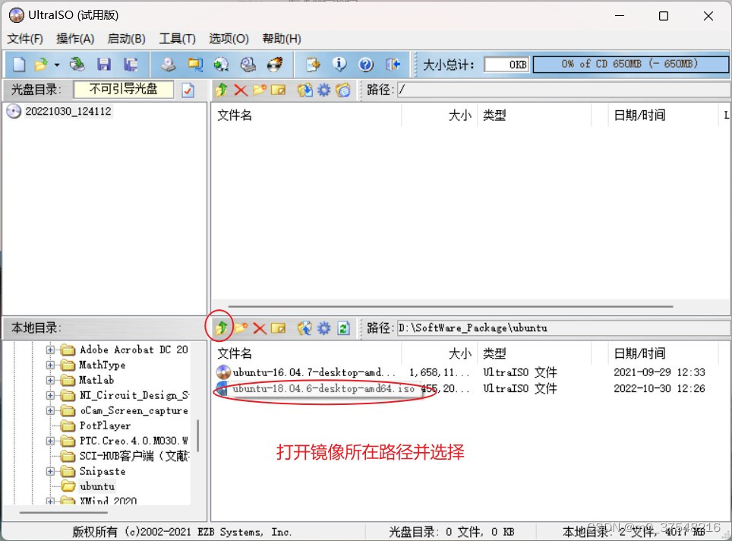Expand the NI_Circuit_Design folder node
The image size is (732, 541).
pos(50,395)
